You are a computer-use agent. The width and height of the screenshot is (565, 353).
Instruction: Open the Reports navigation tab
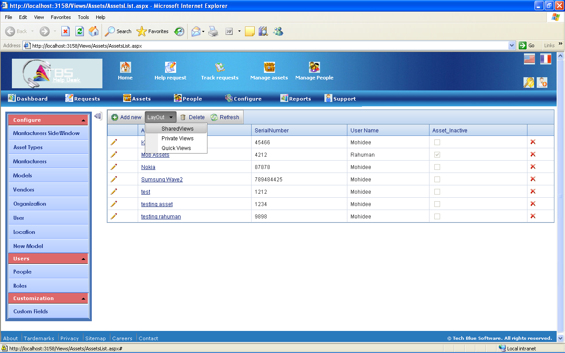pyautogui.click(x=296, y=98)
